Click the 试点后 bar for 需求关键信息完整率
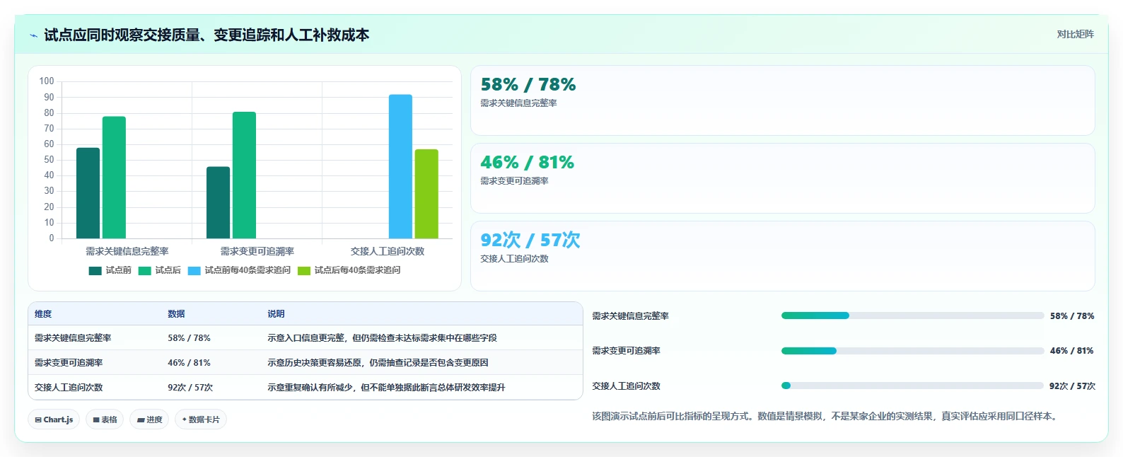 (114, 178)
